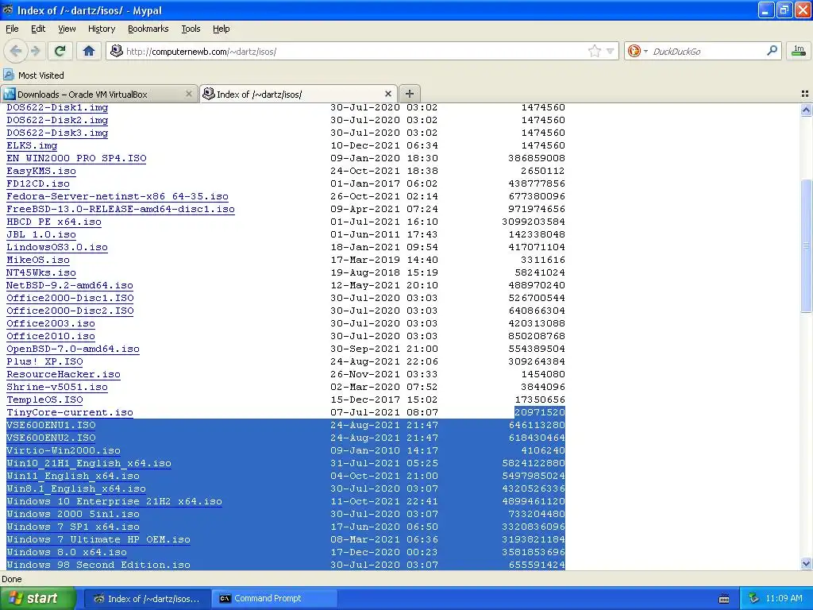This screenshot has width=813, height=610.
Task: Bookmark this page with the star icon
Action: [594, 51]
